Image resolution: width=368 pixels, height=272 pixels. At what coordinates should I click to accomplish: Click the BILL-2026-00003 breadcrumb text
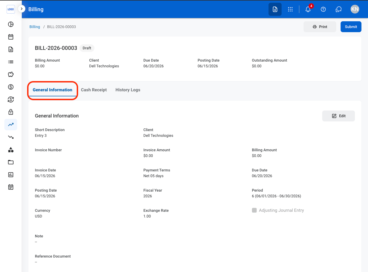61,27
